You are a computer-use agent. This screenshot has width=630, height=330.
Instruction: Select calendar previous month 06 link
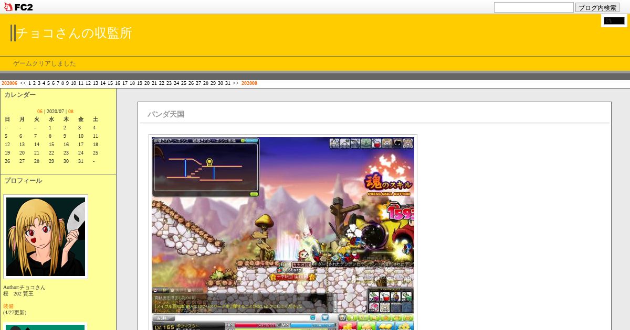click(x=40, y=112)
